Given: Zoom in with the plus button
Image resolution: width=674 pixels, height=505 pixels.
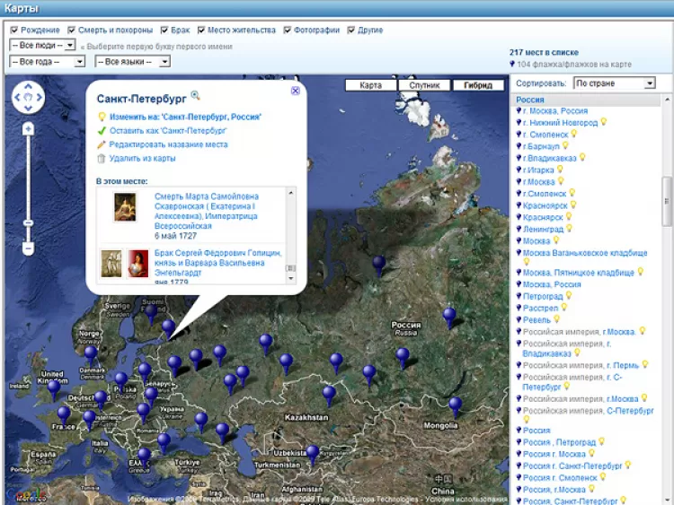Looking at the screenshot, I should click(x=28, y=129).
